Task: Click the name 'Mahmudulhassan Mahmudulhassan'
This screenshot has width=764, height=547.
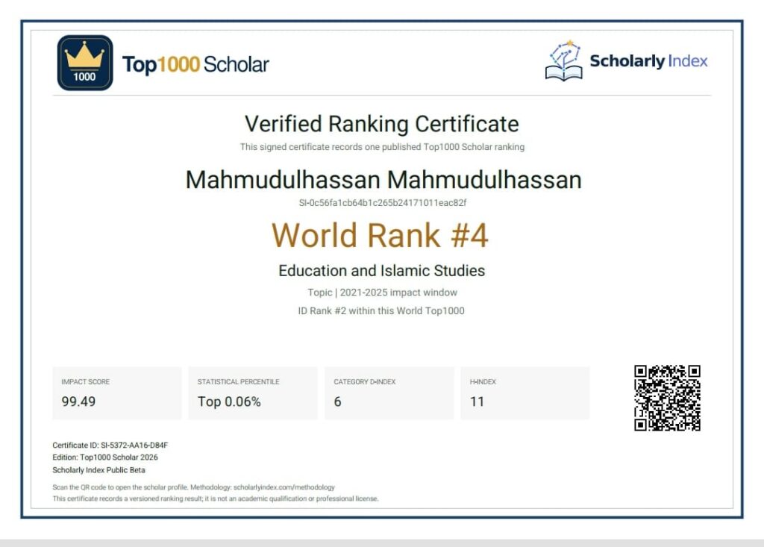Action: tap(383, 180)
